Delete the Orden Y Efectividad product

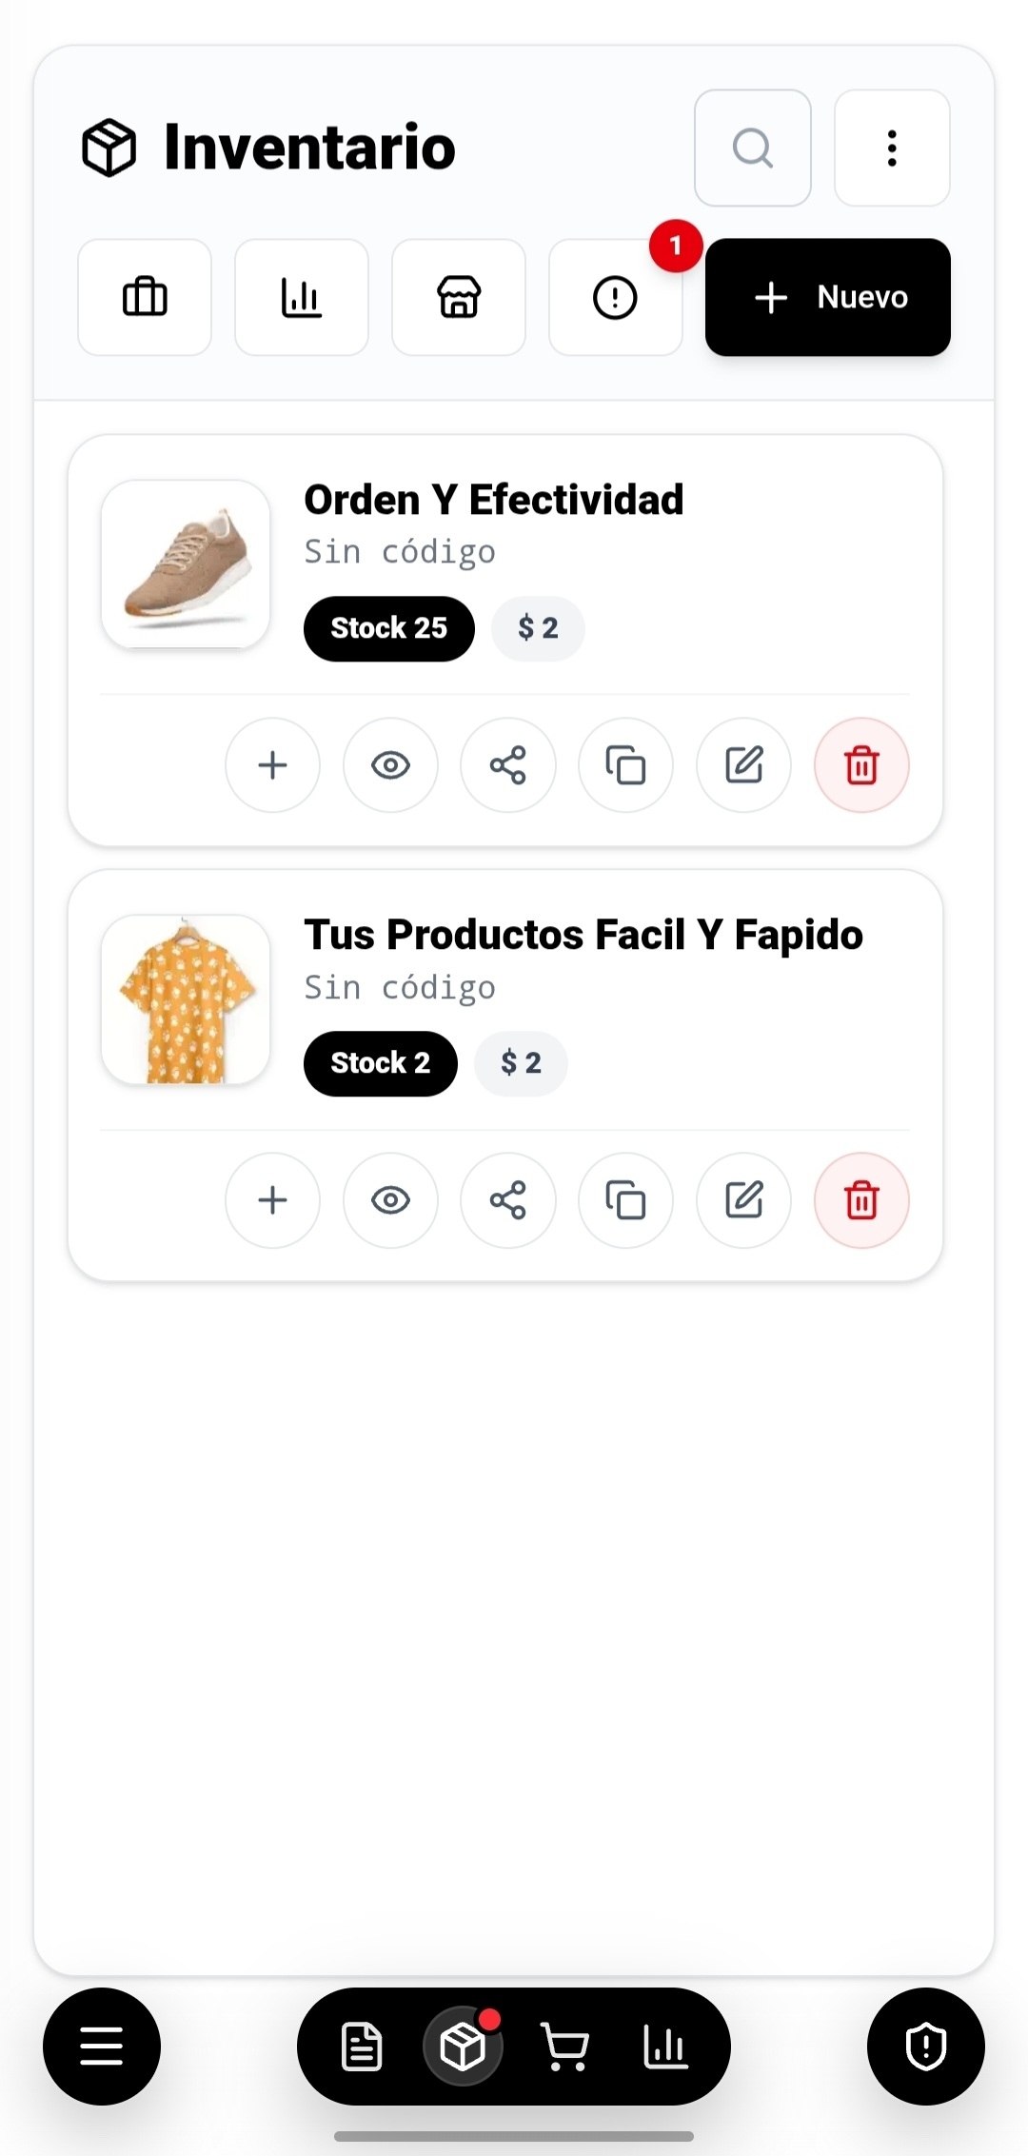tap(862, 765)
